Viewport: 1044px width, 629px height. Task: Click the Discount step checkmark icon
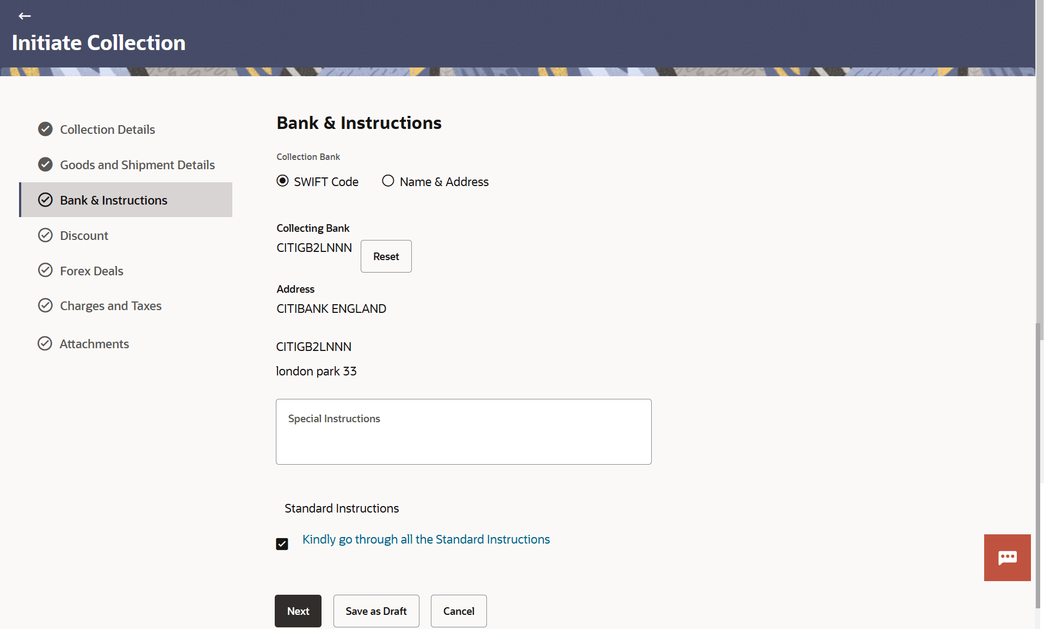(x=45, y=235)
